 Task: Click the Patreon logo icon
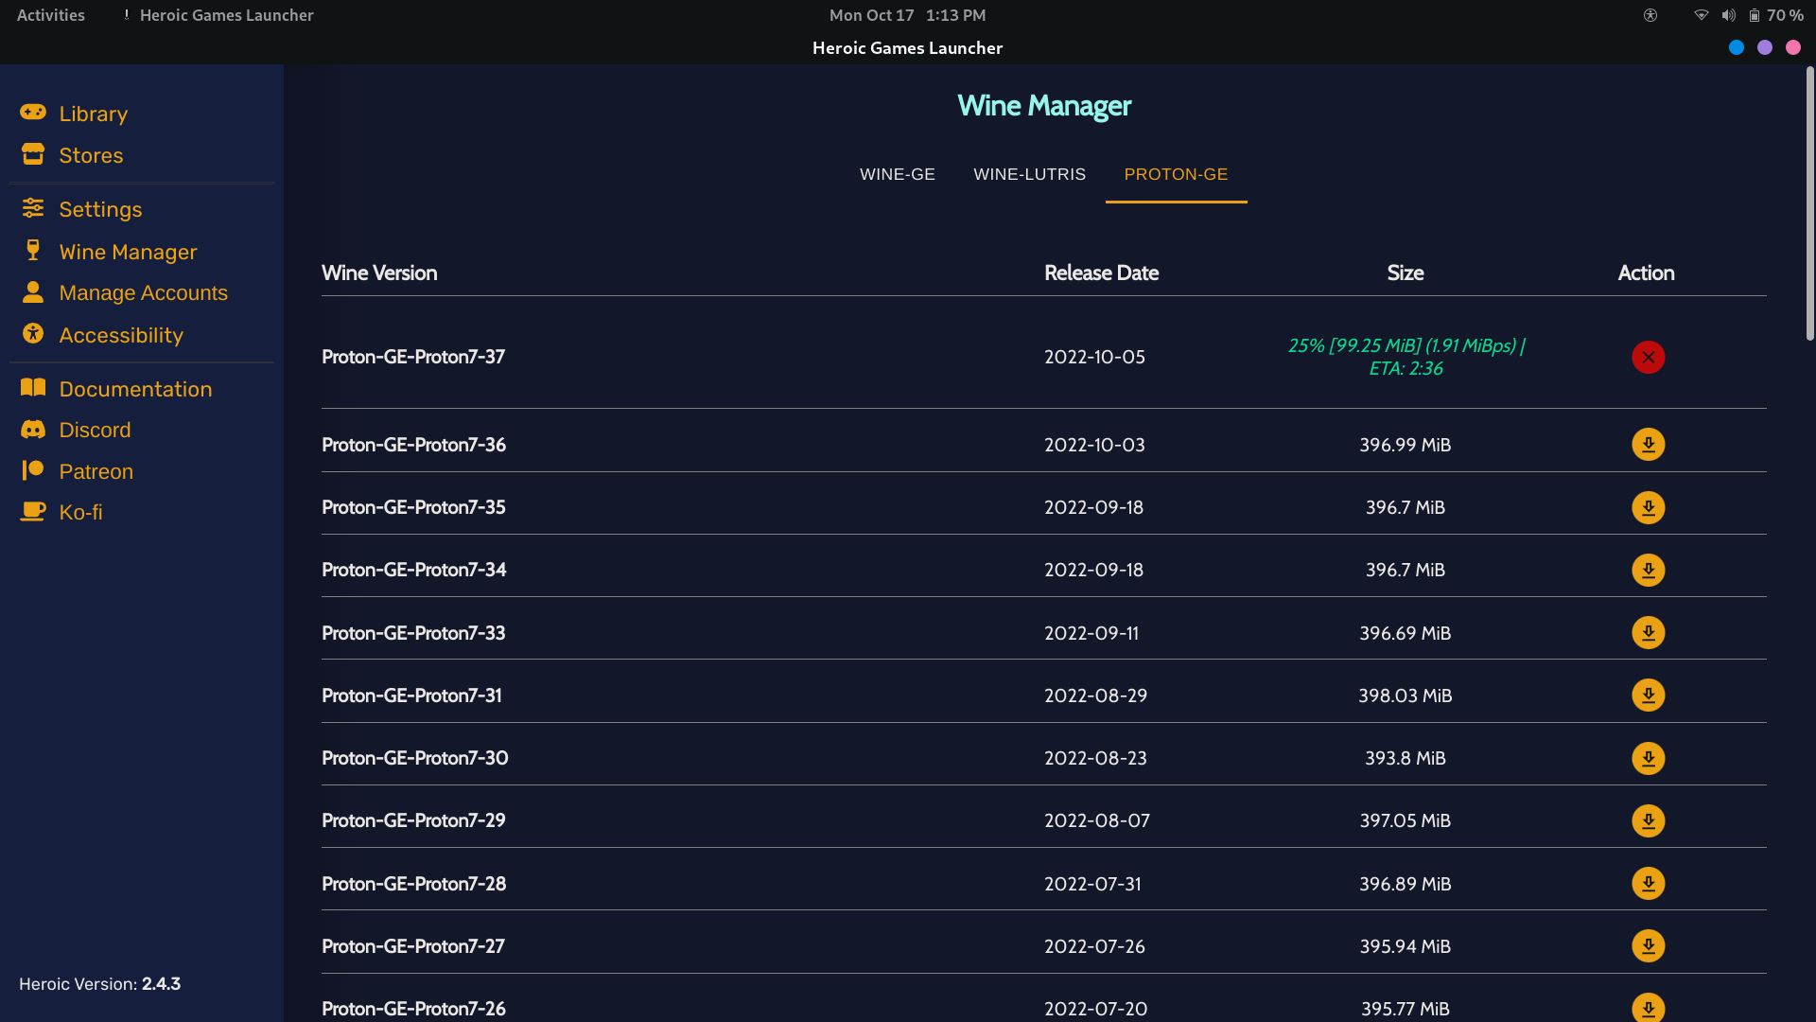33,470
